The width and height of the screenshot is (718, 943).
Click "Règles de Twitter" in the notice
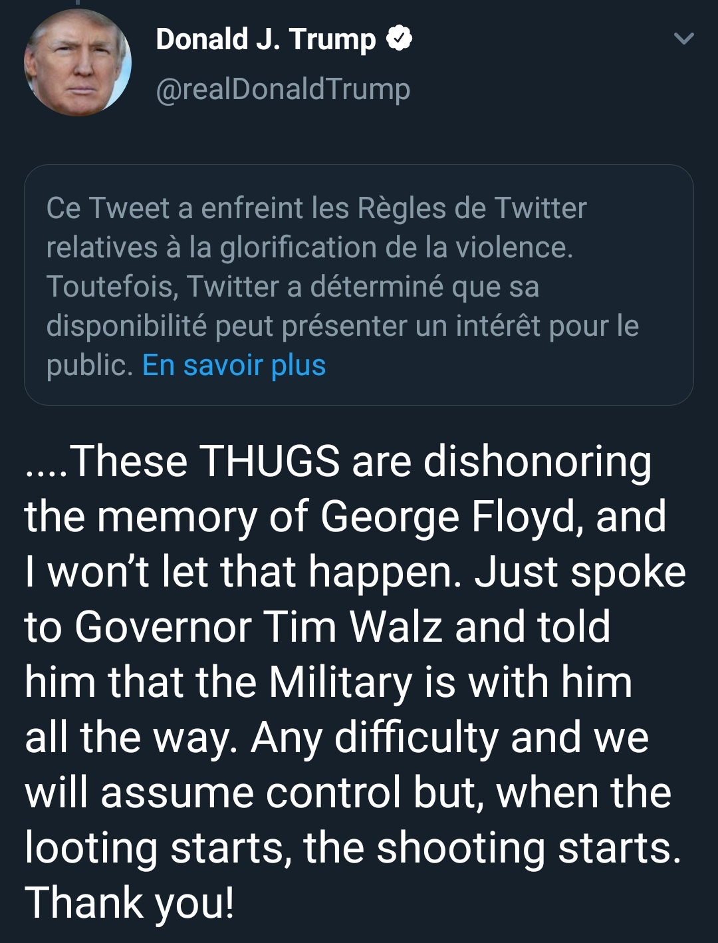click(x=472, y=208)
